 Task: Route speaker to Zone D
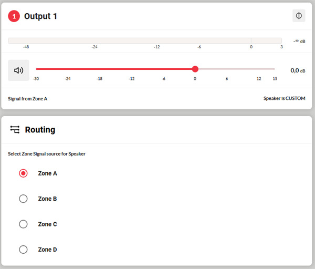tap(23, 250)
